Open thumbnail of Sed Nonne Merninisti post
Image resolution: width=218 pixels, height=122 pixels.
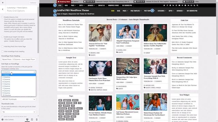128,102
